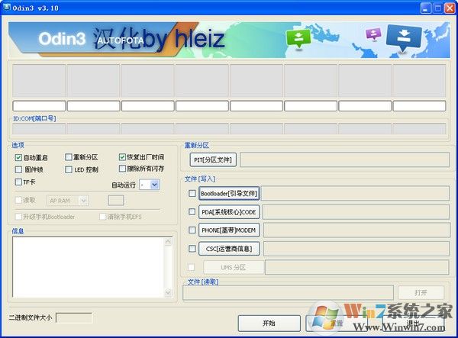The width and height of the screenshot is (458, 338).
Task: Click the 退出 exit button
Action: pos(413,323)
